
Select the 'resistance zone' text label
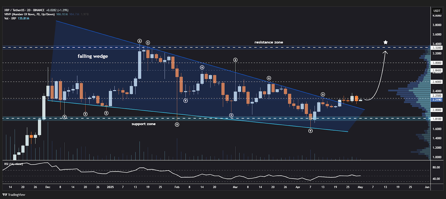pyautogui.click(x=268, y=42)
